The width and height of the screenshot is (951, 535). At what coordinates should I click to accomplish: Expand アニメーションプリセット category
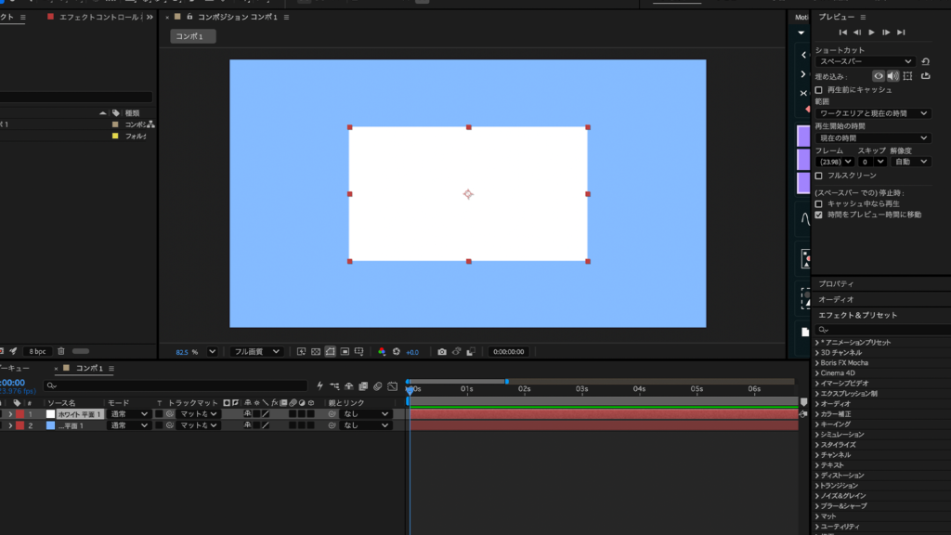click(x=817, y=343)
